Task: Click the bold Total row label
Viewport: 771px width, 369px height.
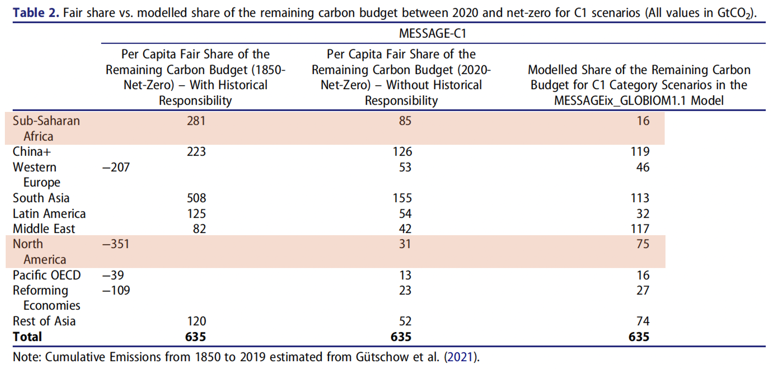Action: pyautogui.click(x=27, y=337)
